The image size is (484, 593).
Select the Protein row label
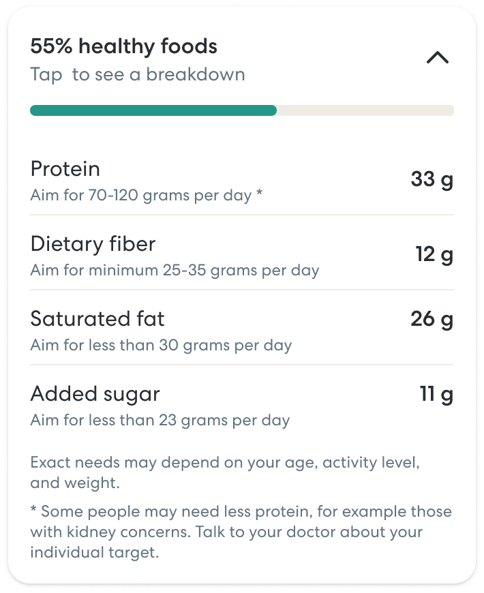tap(65, 168)
